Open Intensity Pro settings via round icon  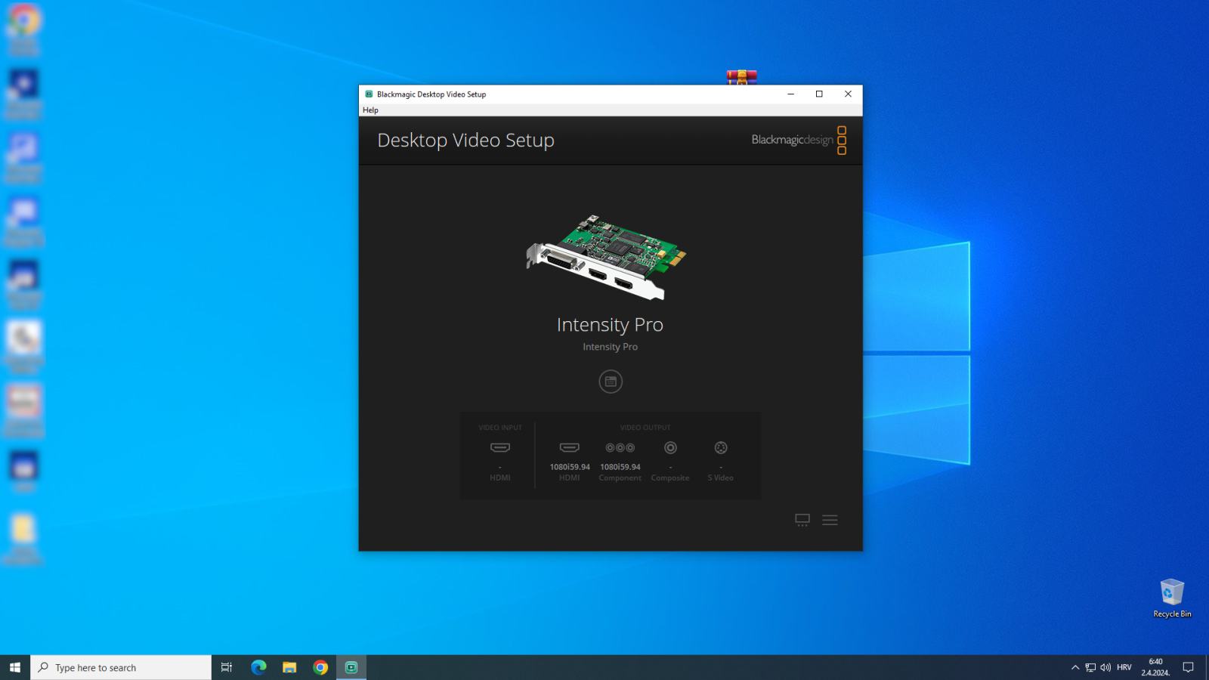611,382
